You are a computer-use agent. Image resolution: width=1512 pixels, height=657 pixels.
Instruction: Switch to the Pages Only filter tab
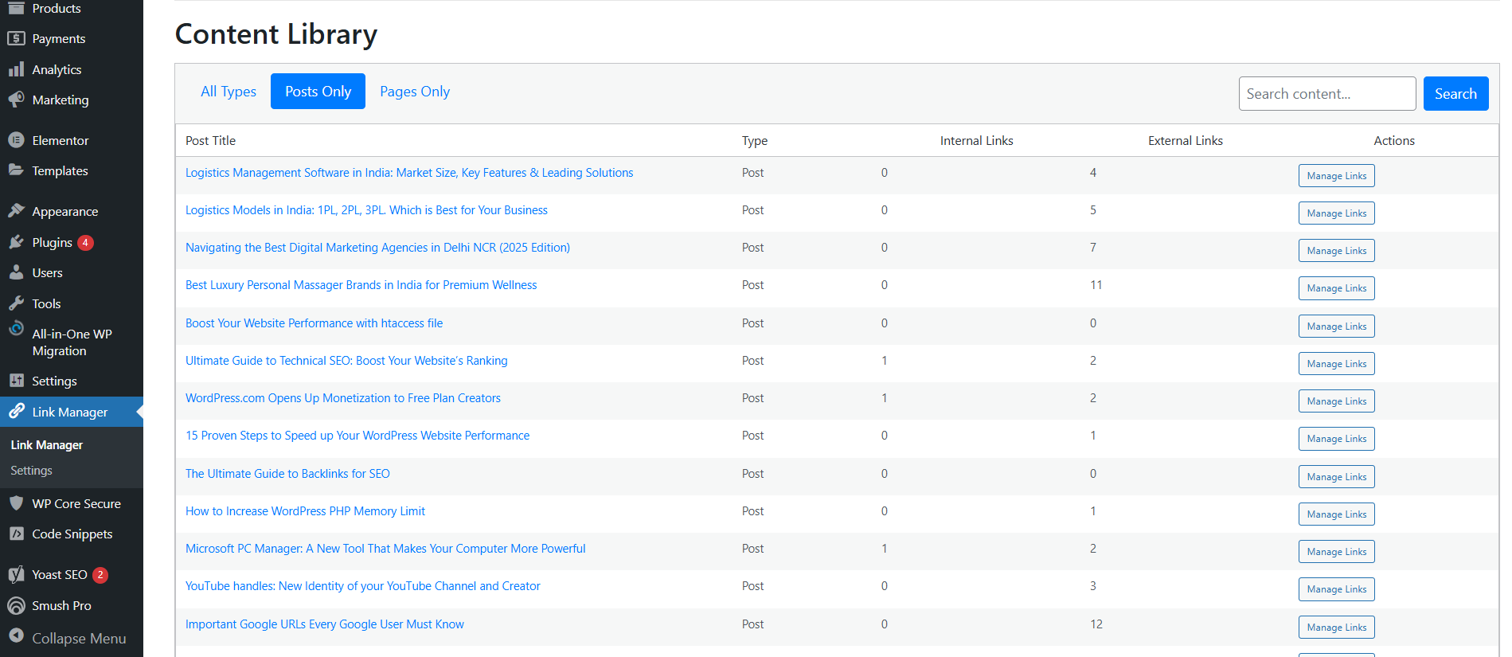[x=415, y=92]
